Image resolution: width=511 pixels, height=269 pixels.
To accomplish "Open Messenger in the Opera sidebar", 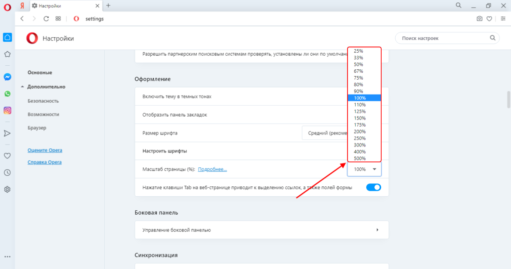I will tap(7, 77).
